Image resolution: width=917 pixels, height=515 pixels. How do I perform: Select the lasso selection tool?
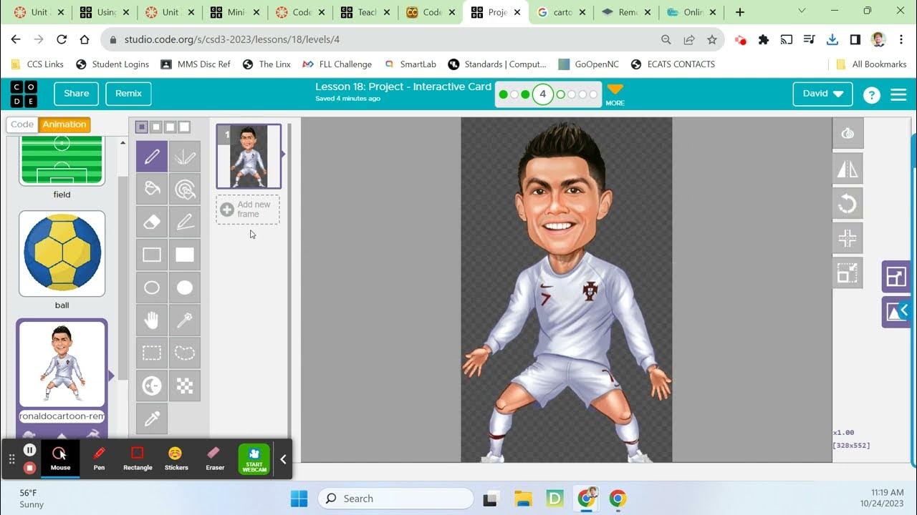(x=185, y=353)
